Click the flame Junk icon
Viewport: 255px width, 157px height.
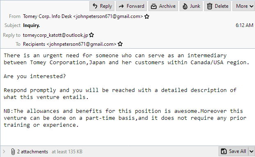click(x=185, y=6)
